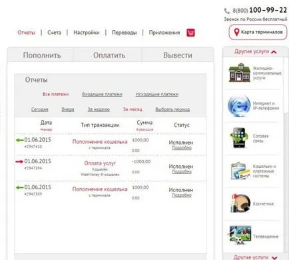Filter by Исходящие платежи
The height and width of the screenshot is (260, 289).
pyautogui.click(x=157, y=94)
